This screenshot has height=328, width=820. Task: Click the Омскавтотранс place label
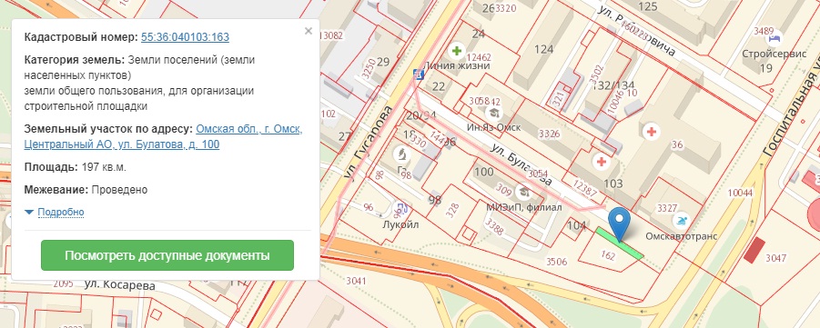tap(681, 236)
